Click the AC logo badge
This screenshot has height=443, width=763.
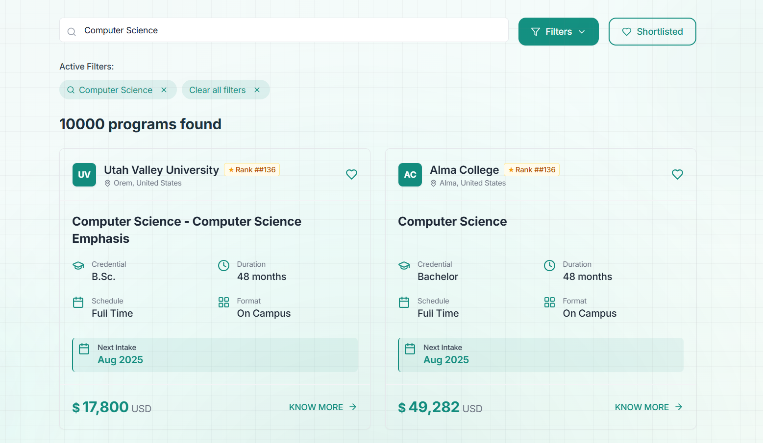click(410, 175)
